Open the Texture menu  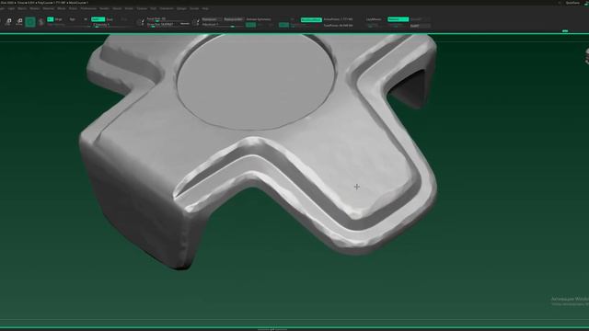(x=142, y=8)
